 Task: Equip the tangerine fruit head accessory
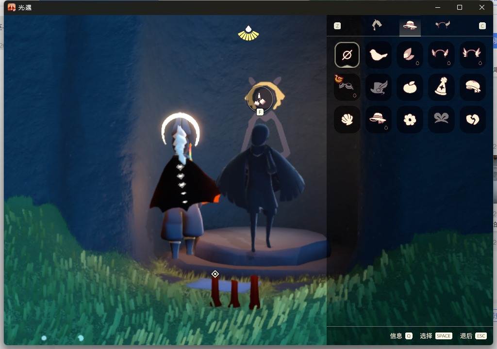coord(410,87)
